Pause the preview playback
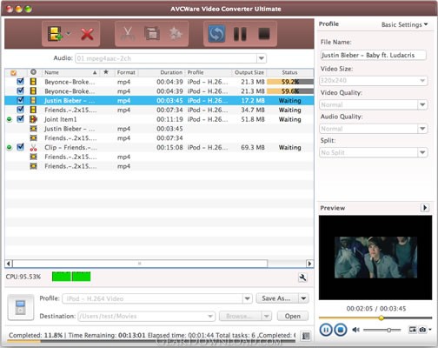The width and height of the screenshot is (438, 348). click(x=326, y=330)
